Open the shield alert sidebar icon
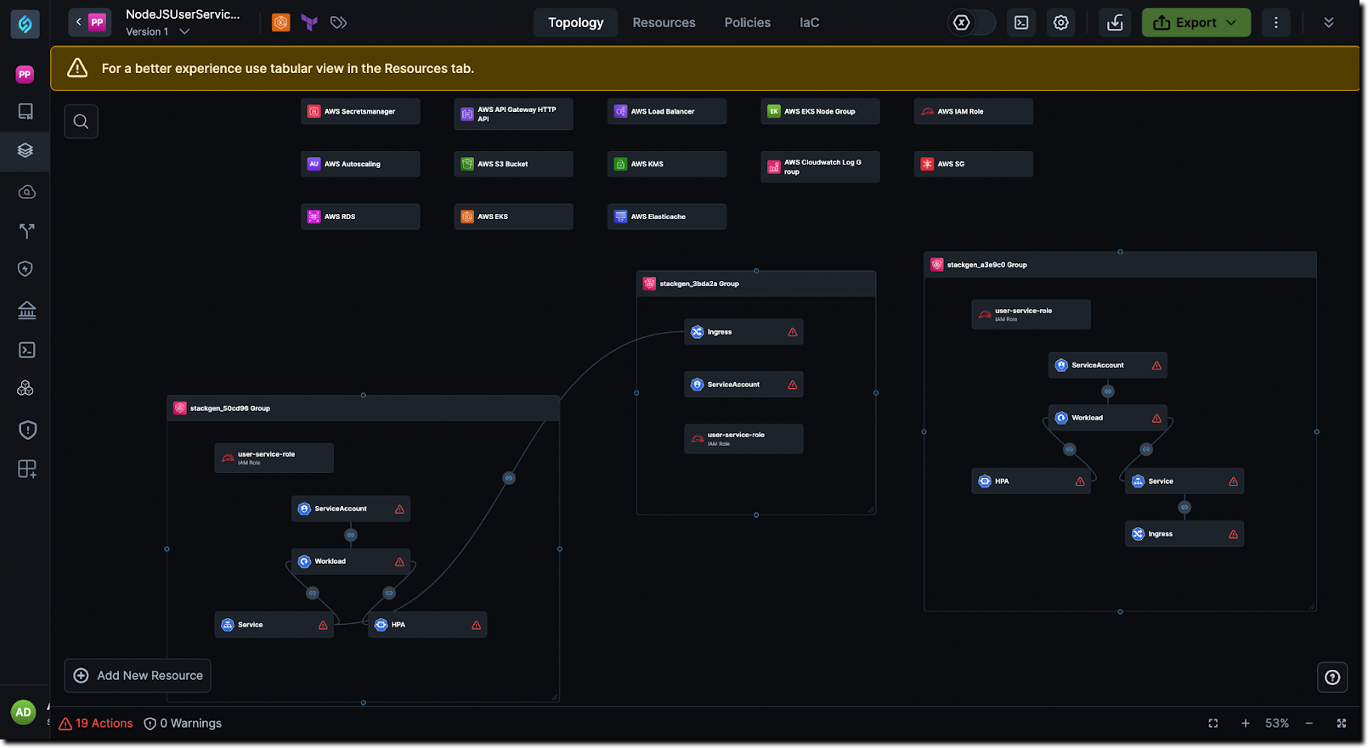Image resolution: width=1368 pixels, height=748 pixels. 27,430
